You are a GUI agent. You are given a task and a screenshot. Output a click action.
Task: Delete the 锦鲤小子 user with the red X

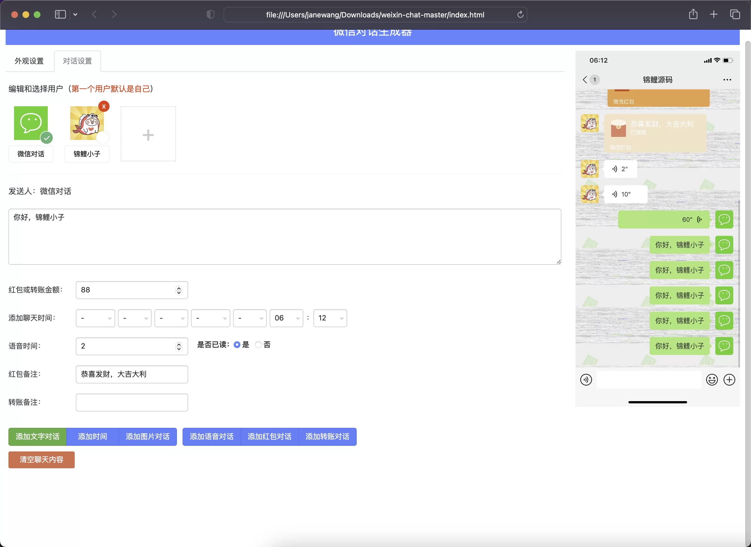point(104,106)
